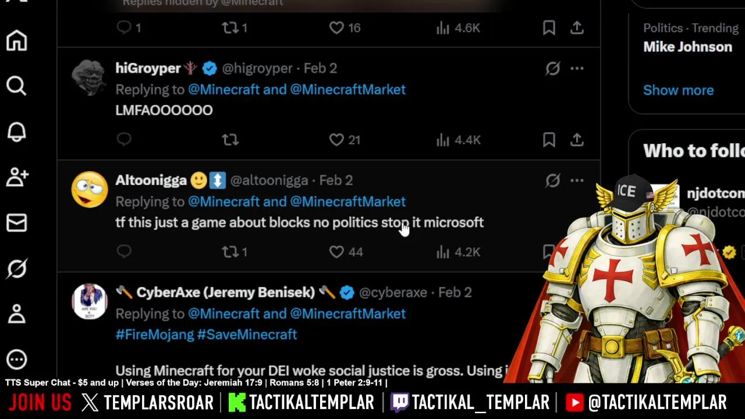The height and width of the screenshot is (419, 745).
Task: Open Notifications bell in the sidebar
Action: click(x=16, y=132)
